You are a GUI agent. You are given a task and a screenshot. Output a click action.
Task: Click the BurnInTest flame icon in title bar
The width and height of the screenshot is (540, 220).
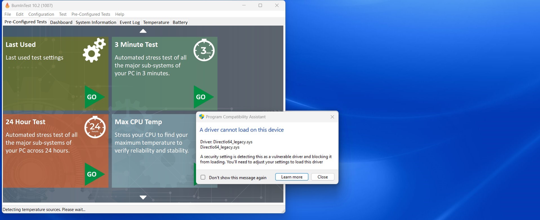click(7, 5)
